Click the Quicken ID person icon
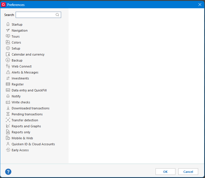 [8, 144]
